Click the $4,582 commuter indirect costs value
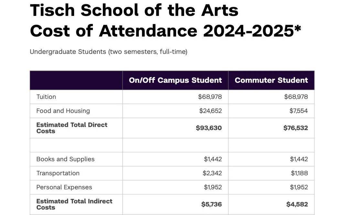Image resolution: width=347 pixels, height=215 pixels. point(297,204)
